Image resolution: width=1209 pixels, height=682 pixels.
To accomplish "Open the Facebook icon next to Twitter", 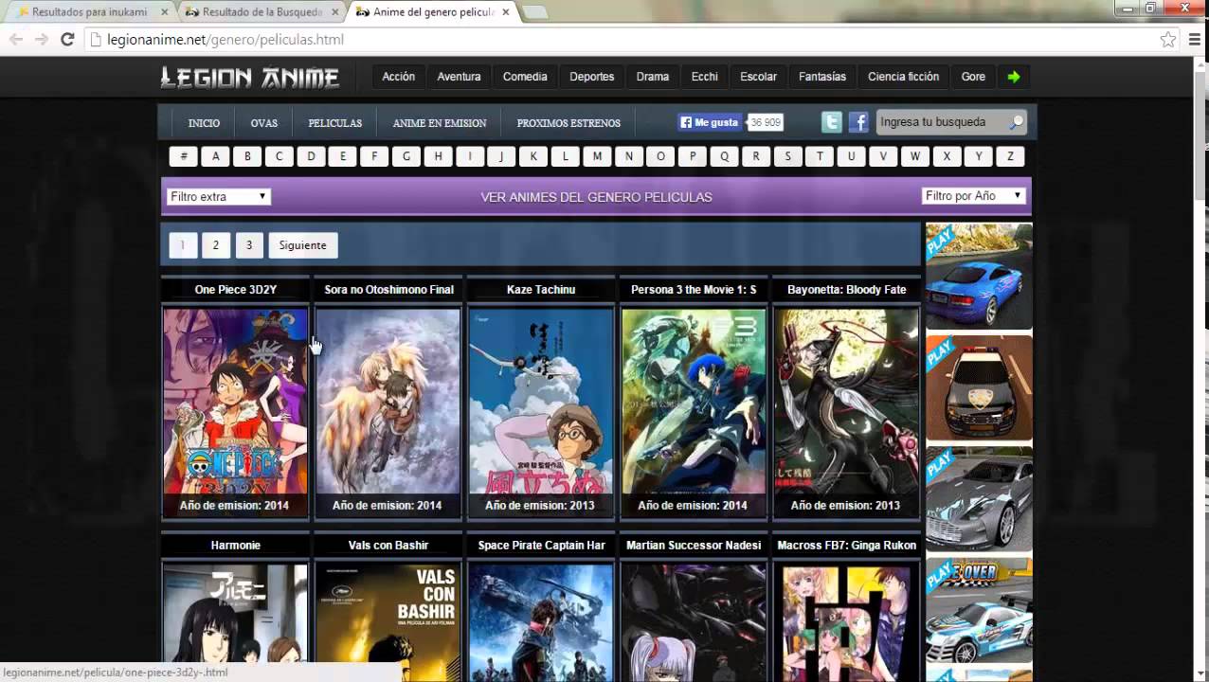I will pos(858,122).
